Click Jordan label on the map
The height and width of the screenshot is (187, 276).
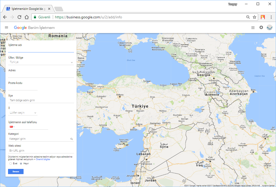(x=150, y=180)
